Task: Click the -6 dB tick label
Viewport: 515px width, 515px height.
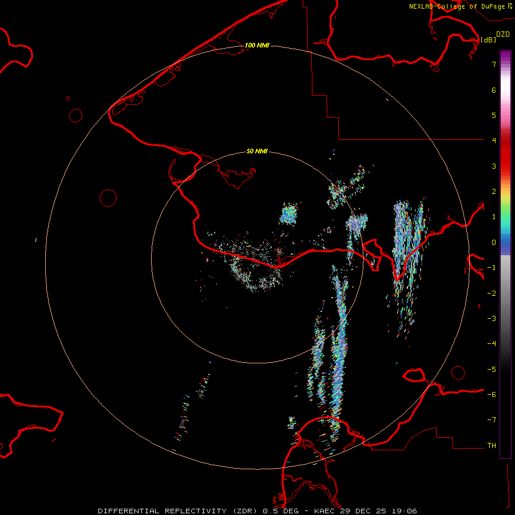Action: (x=492, y=395)
